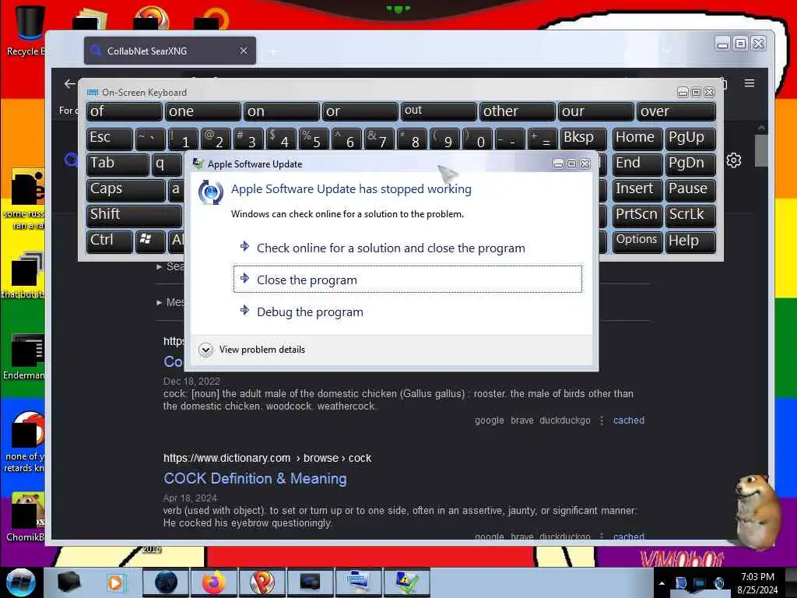Hit the Esc key on On-Screen Keyboard
Image resolution: width=797 pixels, height=598 pixels.
point(109,138)
